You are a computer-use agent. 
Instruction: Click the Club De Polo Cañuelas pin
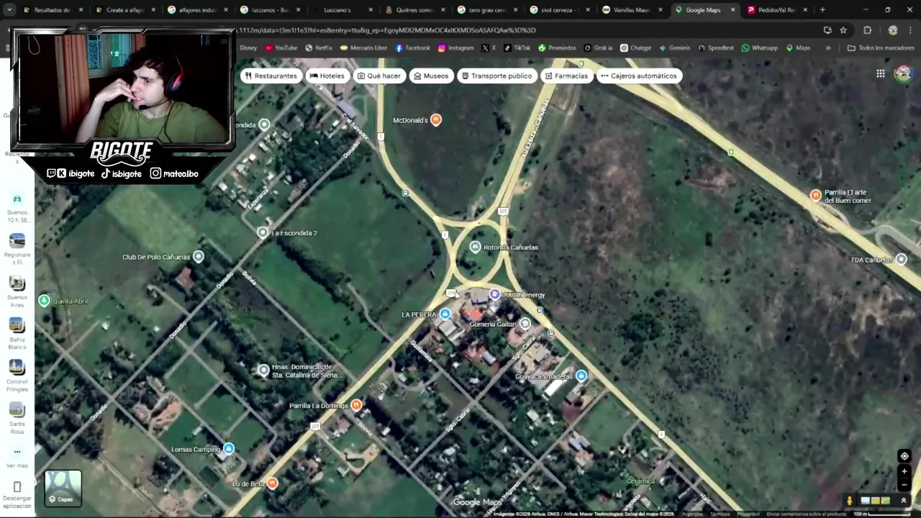[x=199, y=257]
